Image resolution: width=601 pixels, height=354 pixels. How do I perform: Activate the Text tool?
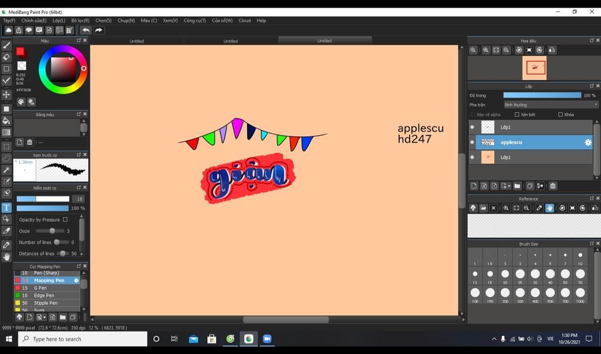click(x=6, y=207)
